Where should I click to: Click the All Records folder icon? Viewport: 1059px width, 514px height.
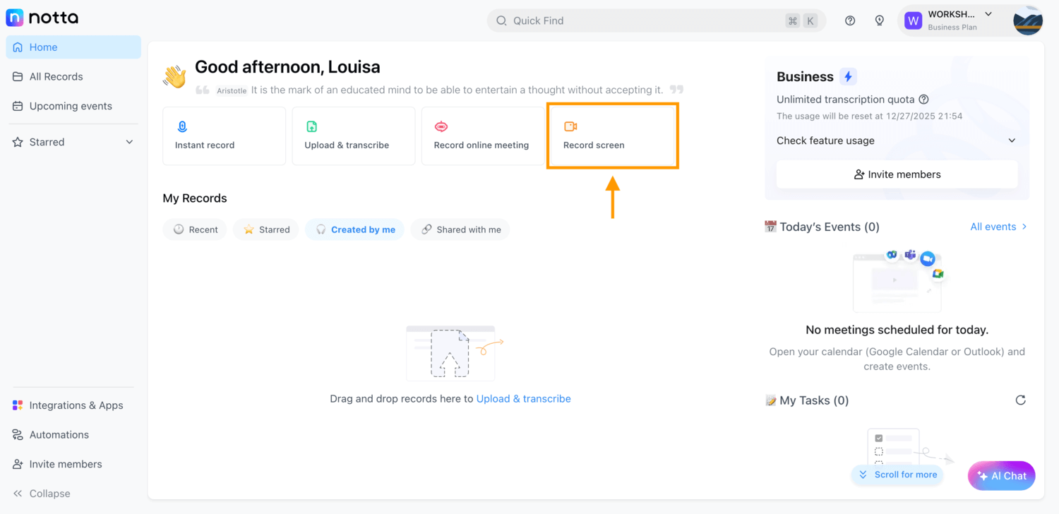click(x=18, y=76)
